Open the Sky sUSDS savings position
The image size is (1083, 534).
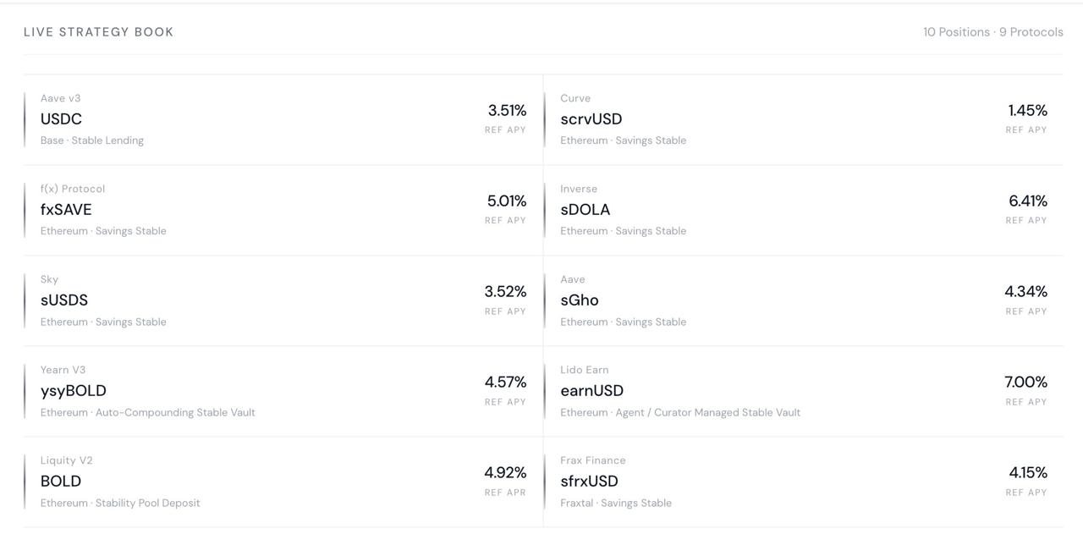283,300
